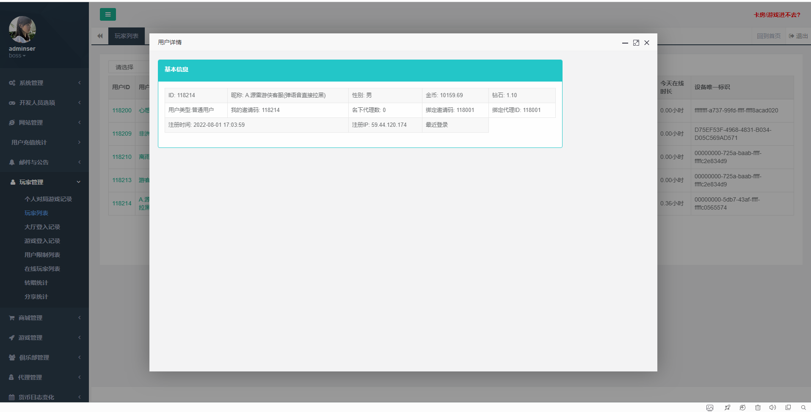Open 转赠统计 submenu item

(x=36, y=283)
